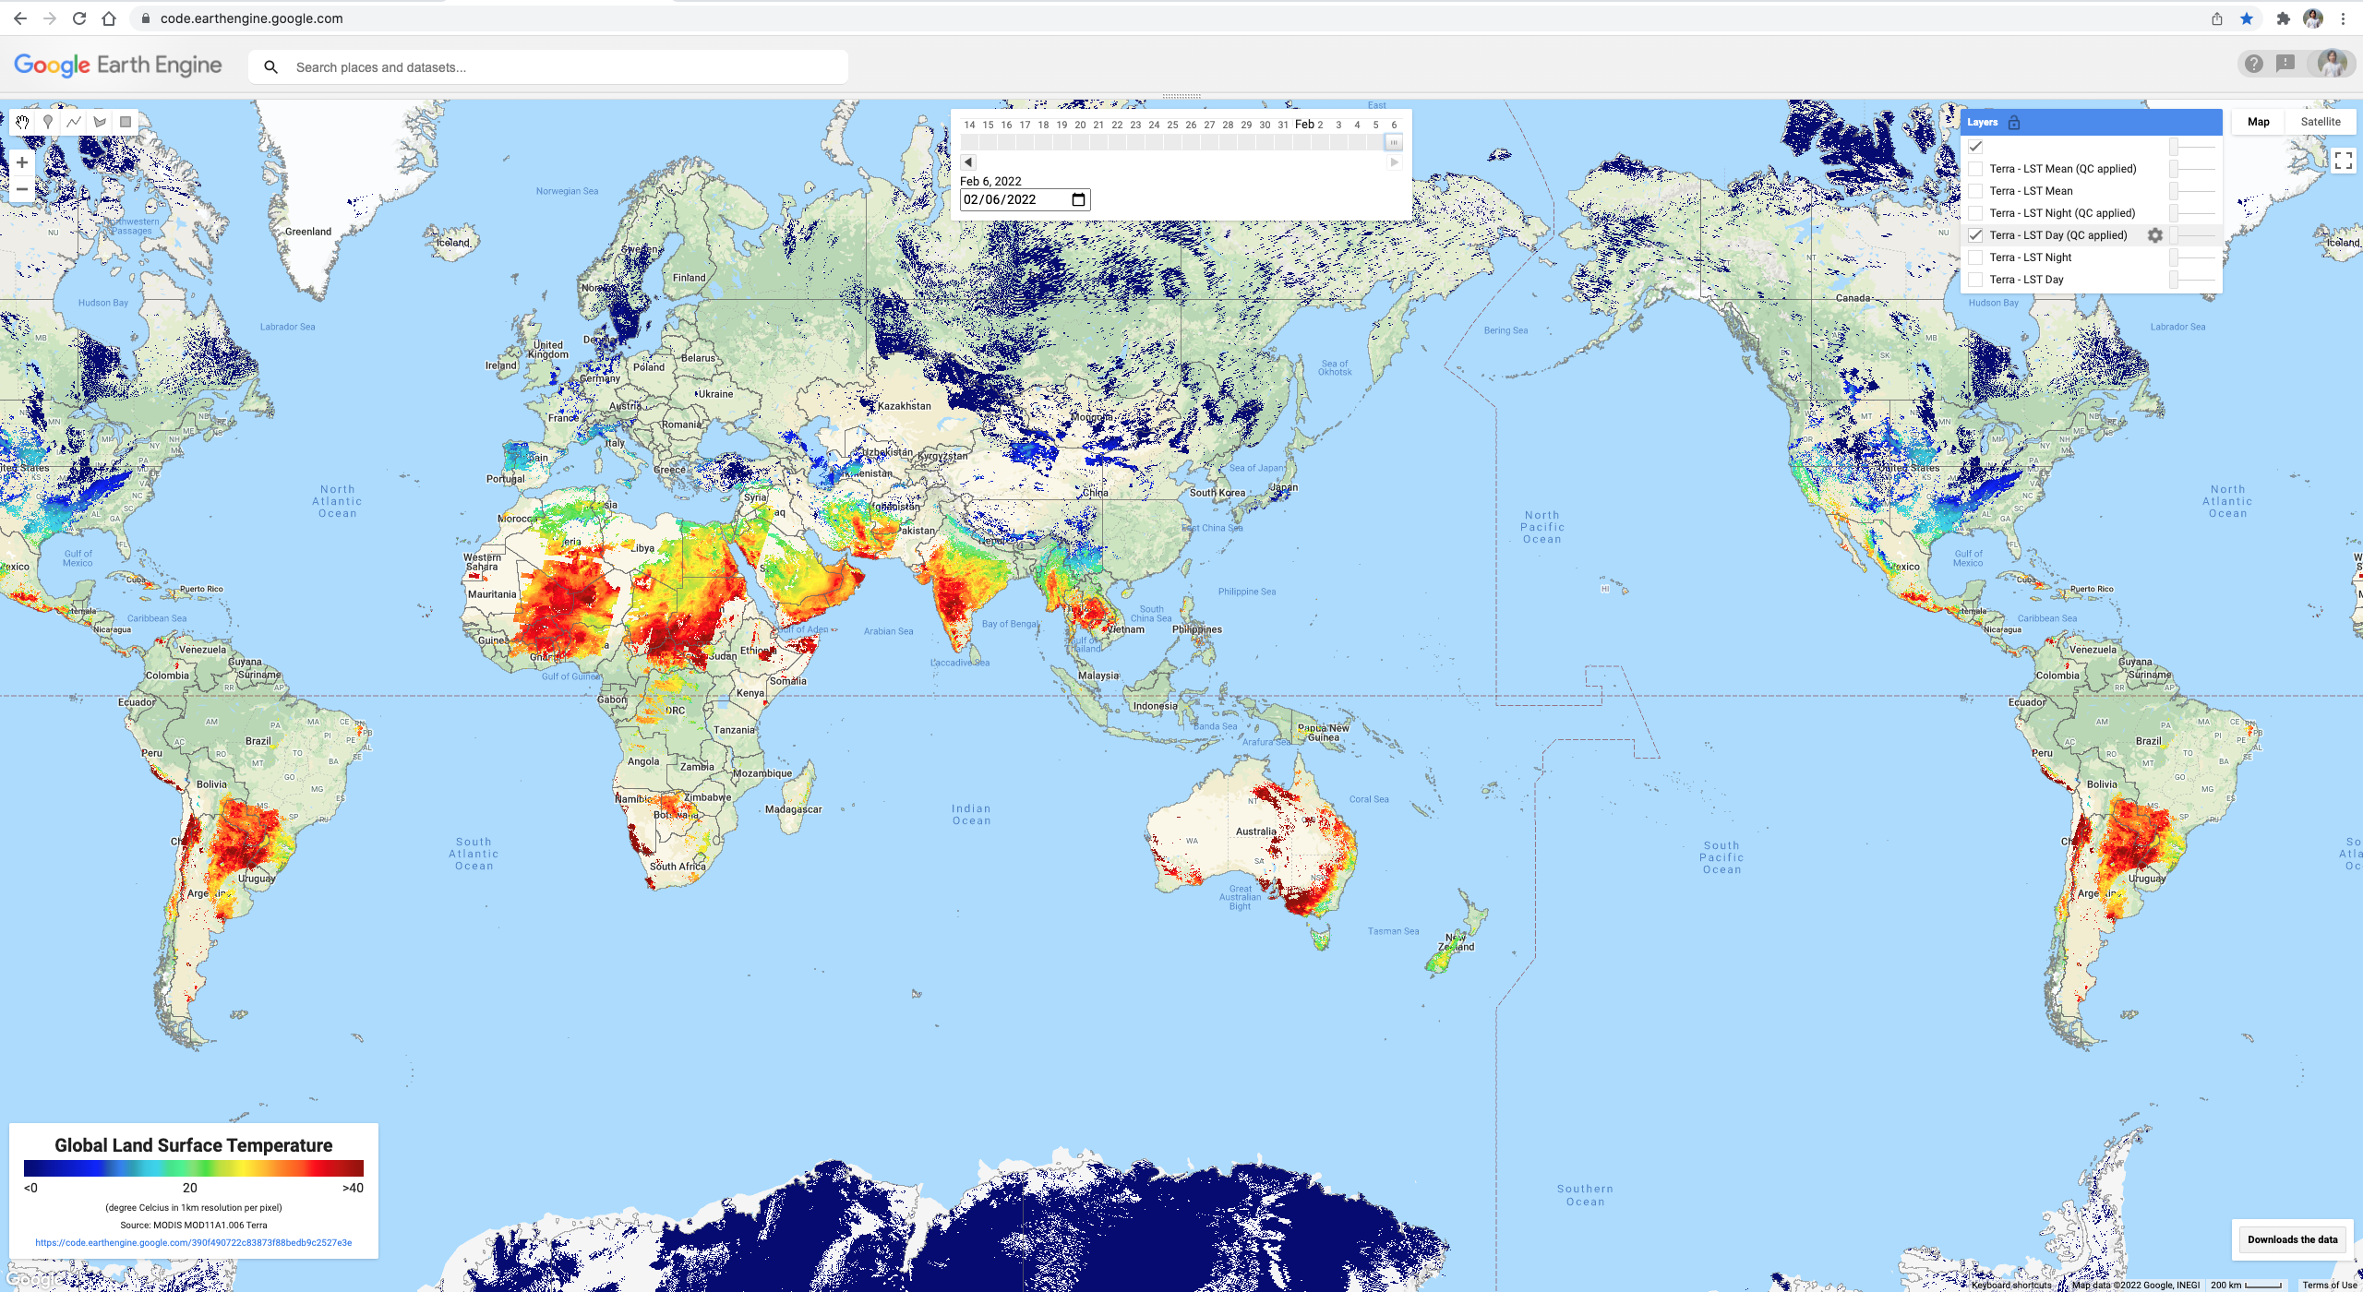Viewport: 2363px width, 1292px height.
Task: Click the browser share icon
Action: [2216, 18]
